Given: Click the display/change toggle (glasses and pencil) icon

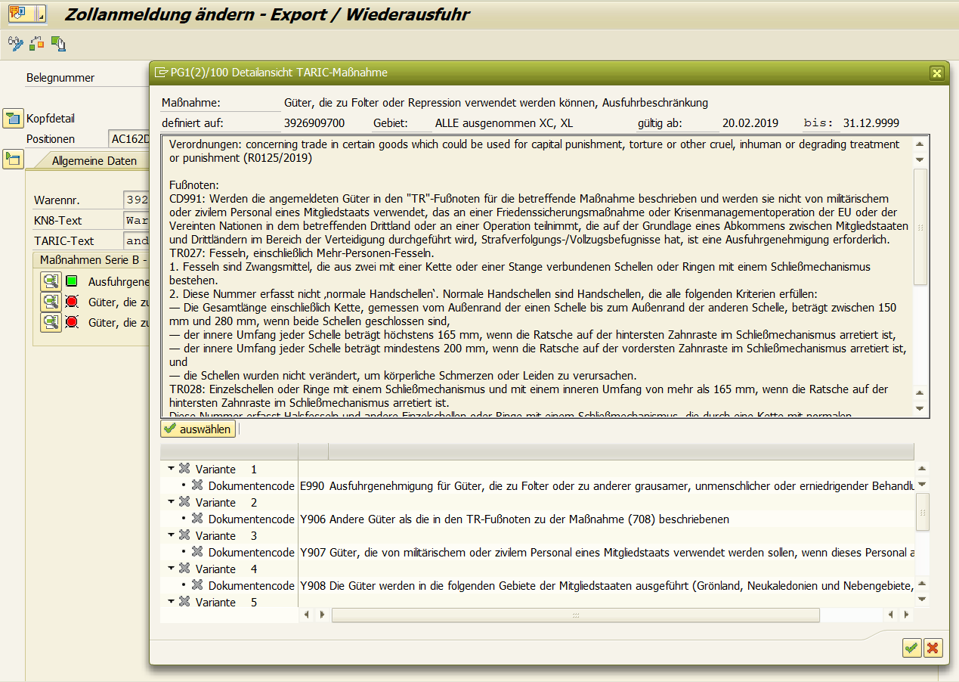Looking at the screenshot, I should (16, 43).
